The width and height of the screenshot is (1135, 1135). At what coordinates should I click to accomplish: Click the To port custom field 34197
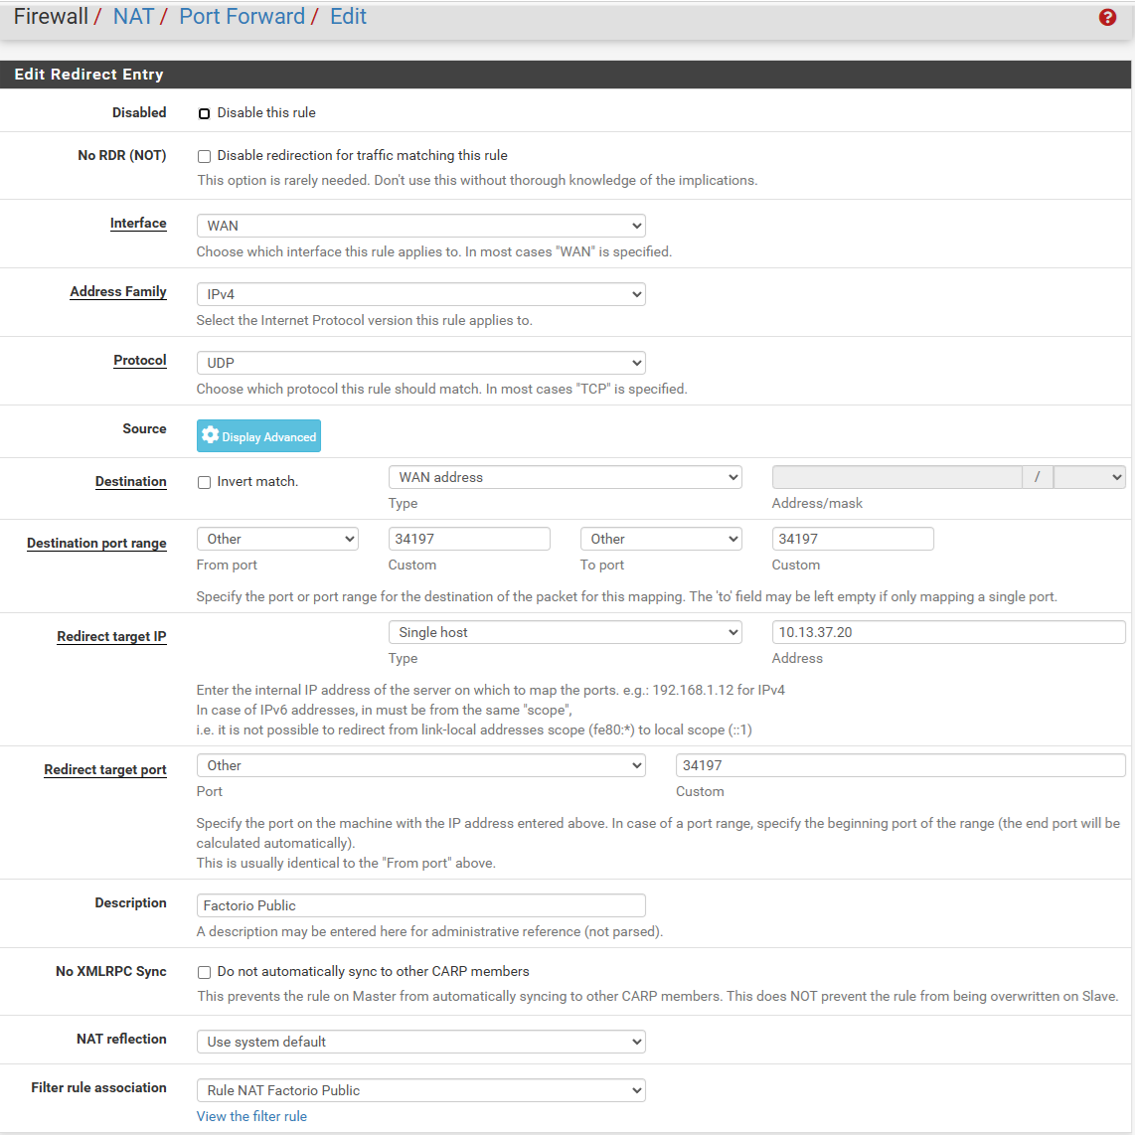click(x=853, y=539)
